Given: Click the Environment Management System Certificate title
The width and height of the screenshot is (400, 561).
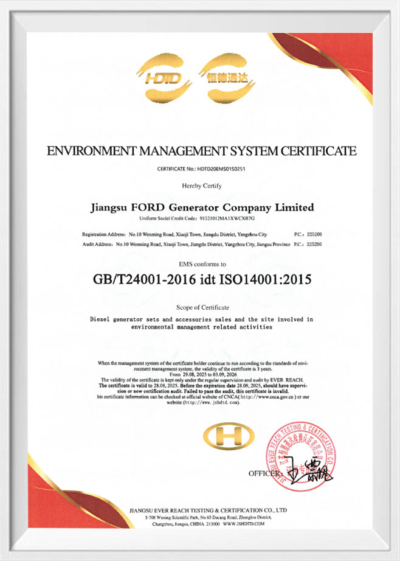Looking at the screenshot, I should click(202, 151).
